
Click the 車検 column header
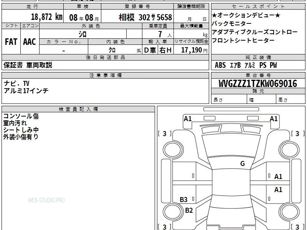(82, 7)
